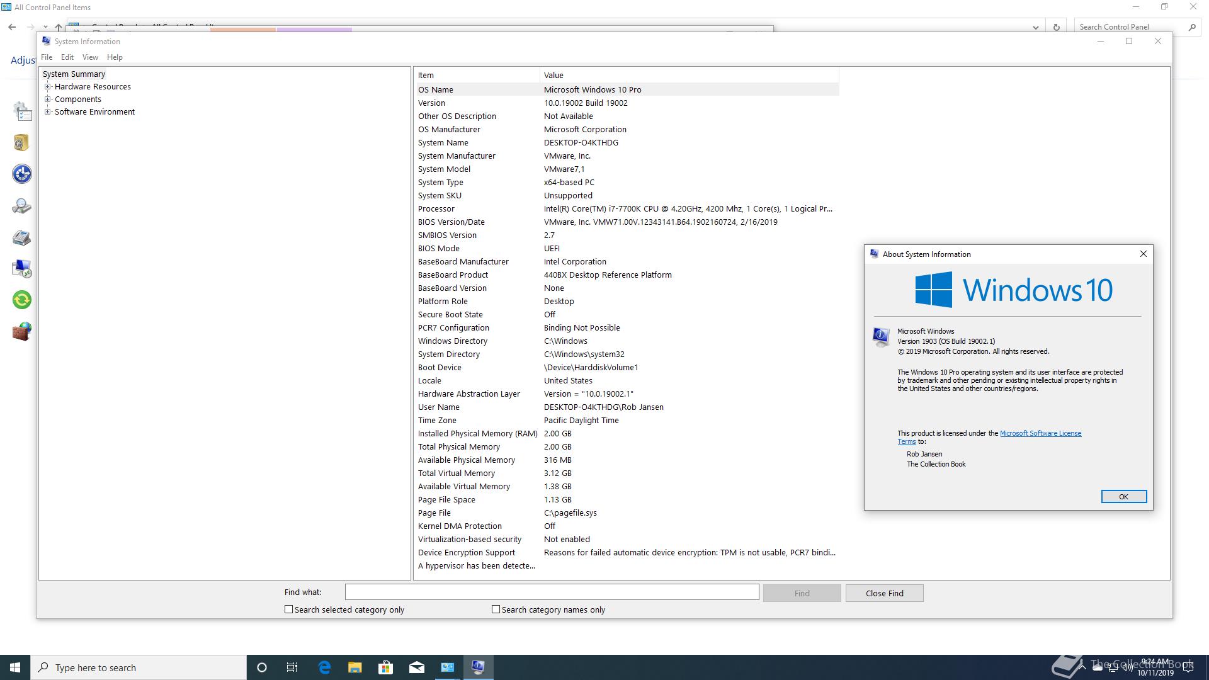Enable 'Search selected category only' checkbox
Viewport: 1209px width, 680px height.
[x=288, y=609]
